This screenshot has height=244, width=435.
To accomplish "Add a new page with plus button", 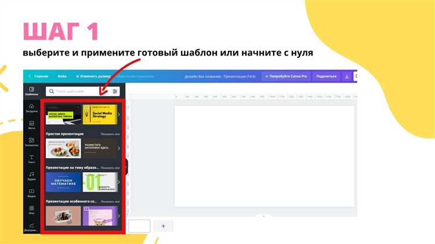I will [x=163, y=226].
